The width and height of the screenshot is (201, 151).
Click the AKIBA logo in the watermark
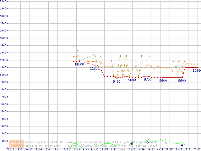[x=16, y=142]
